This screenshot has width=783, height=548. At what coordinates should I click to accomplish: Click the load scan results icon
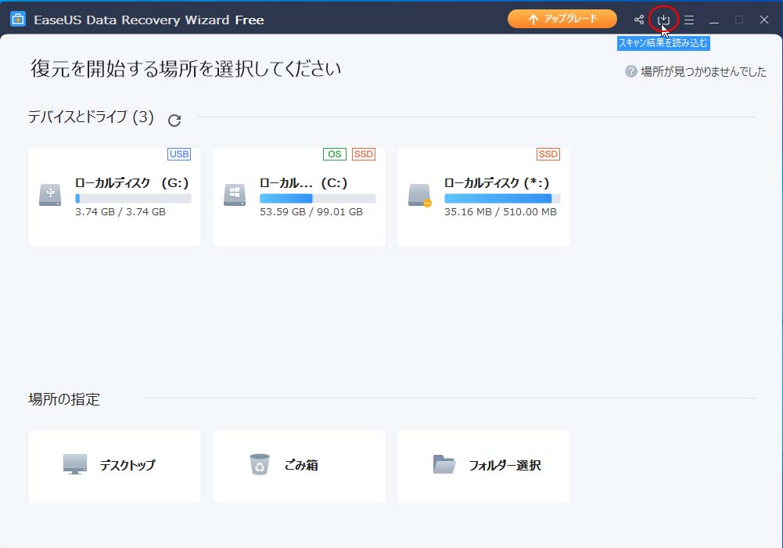click(663, 20)
